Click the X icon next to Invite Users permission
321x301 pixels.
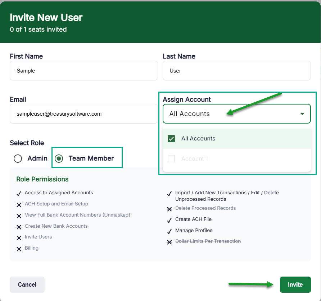(x=19, y=238)
